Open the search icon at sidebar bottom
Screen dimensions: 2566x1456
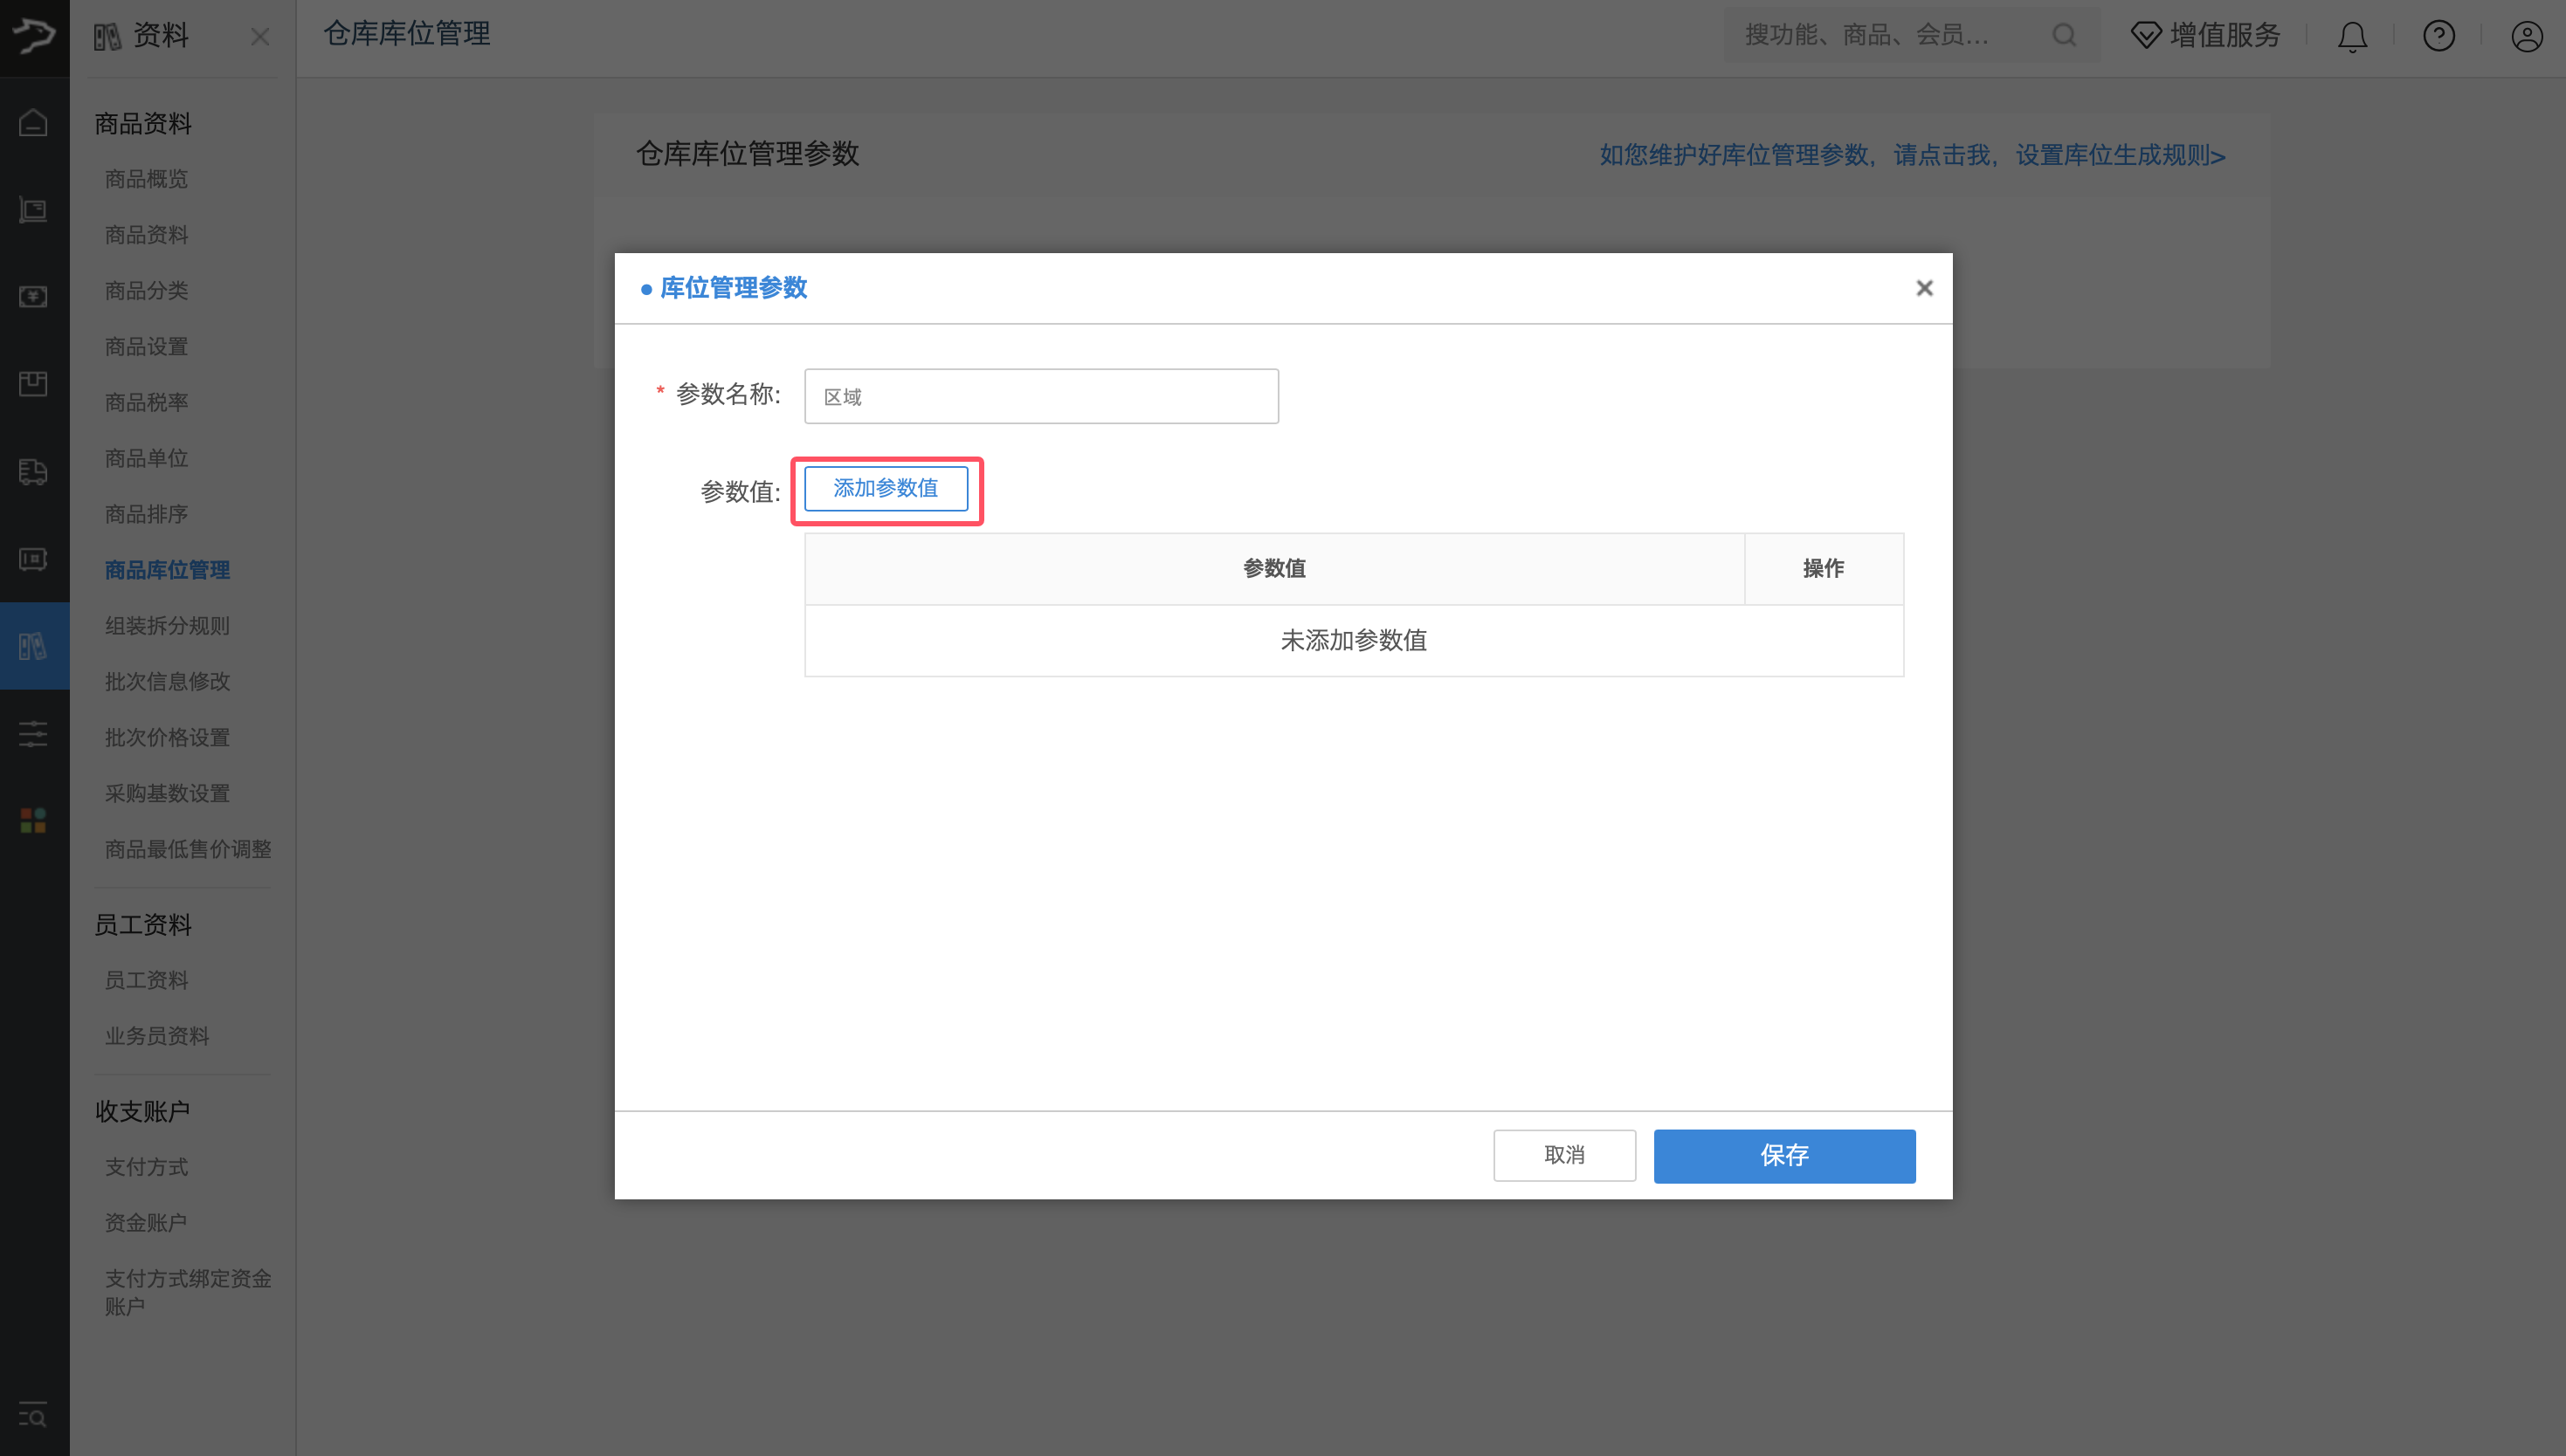(33, 1415)
